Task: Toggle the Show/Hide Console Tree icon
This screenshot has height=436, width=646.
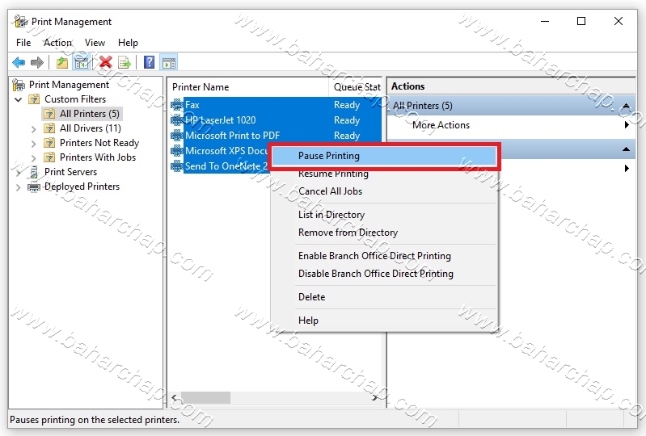Action: (x=81, y=62)
